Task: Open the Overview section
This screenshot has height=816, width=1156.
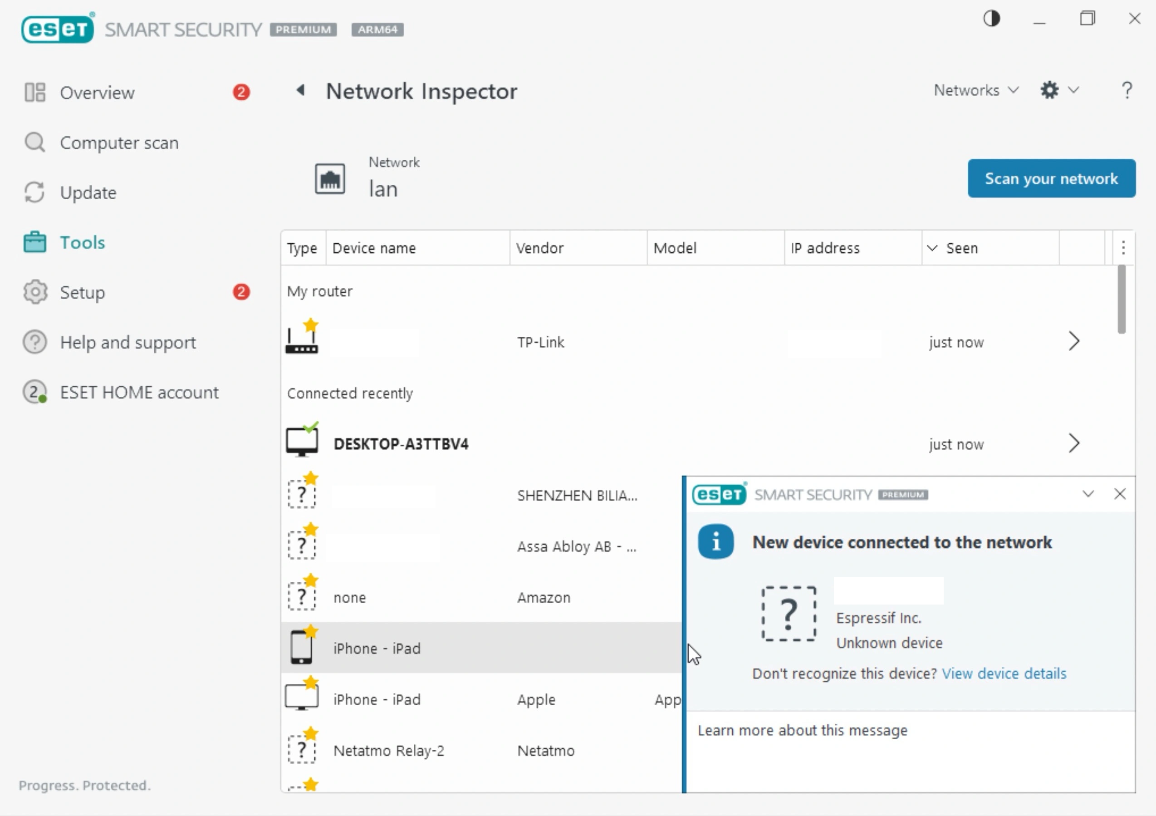Action: [x=97, y=93]
